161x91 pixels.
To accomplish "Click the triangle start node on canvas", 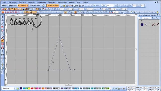I will pos(48,70).
